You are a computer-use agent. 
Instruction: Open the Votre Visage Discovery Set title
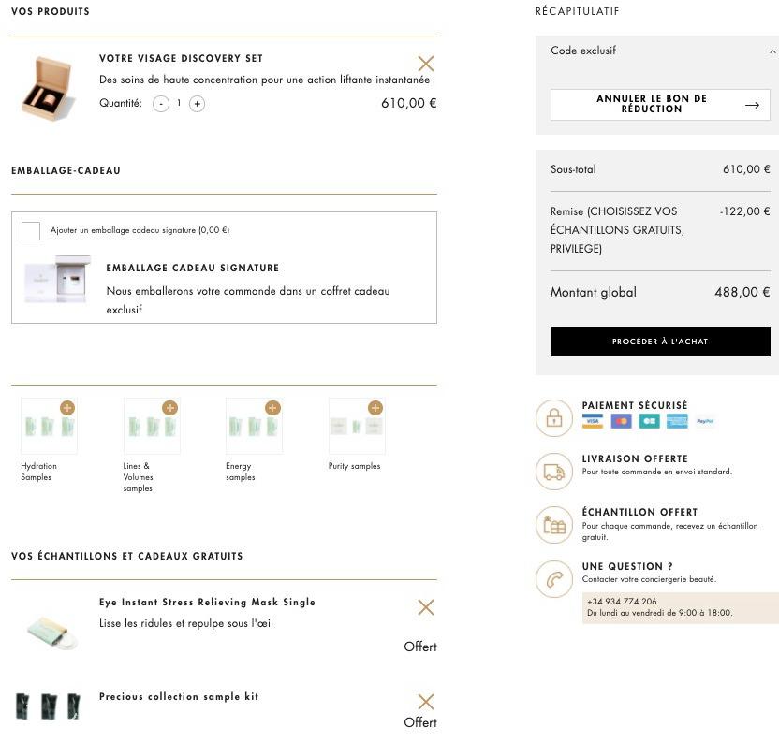click(181, 58)
